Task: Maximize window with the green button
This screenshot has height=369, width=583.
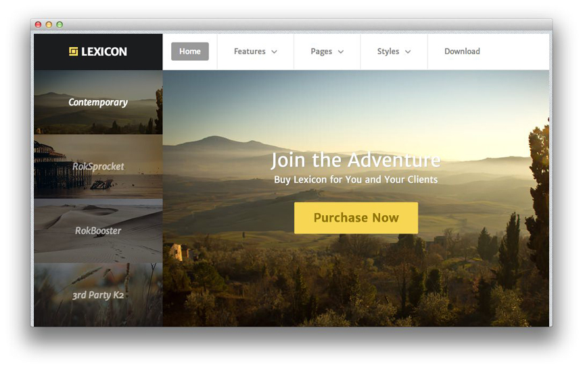Action: coord(60,24)
